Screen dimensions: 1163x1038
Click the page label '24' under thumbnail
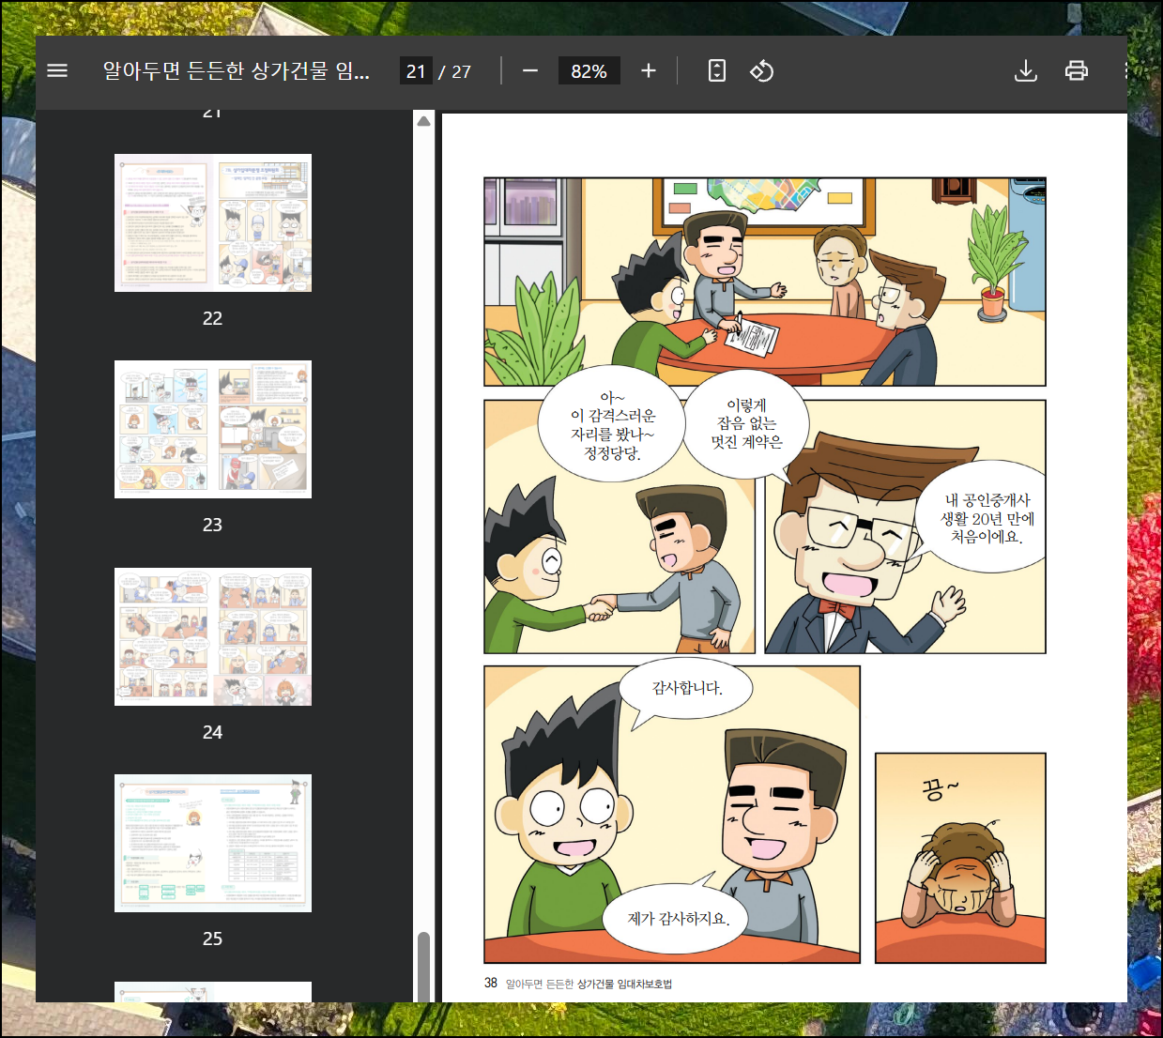coord(213,732)
